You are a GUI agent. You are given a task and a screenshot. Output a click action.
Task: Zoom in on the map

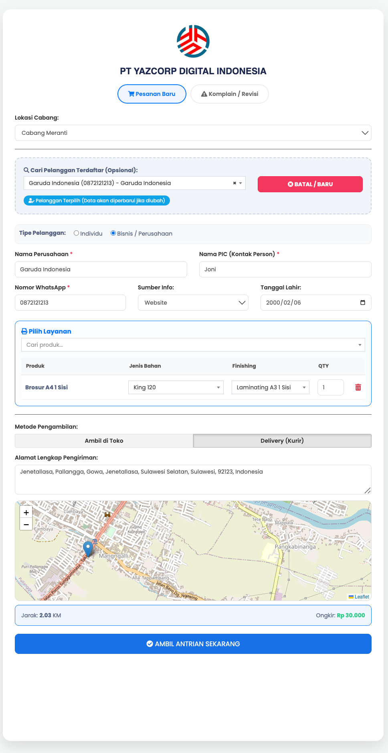tap(26, 512)
